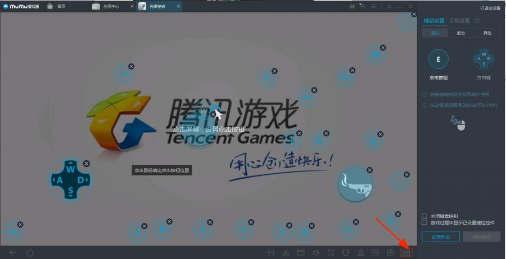Open the 手柄设置 tab
The width and height of the screenshot is (506, 259).
point(459,21)
